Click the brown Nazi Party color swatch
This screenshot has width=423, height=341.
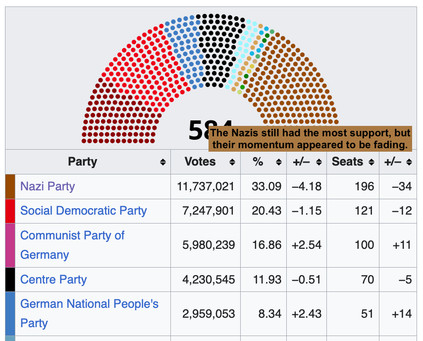pos(10,186)
